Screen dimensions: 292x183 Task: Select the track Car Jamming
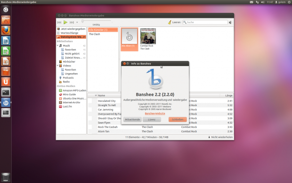[x=105, y=110]
